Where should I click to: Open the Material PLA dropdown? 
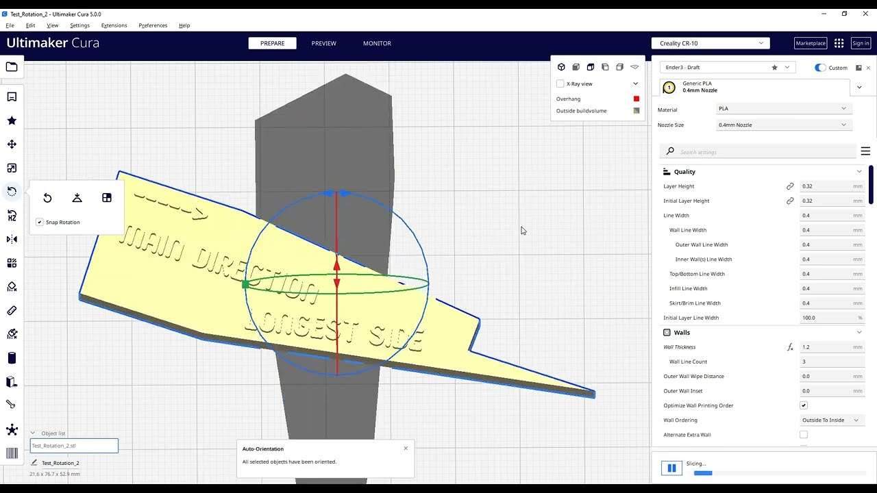(782, 109)
